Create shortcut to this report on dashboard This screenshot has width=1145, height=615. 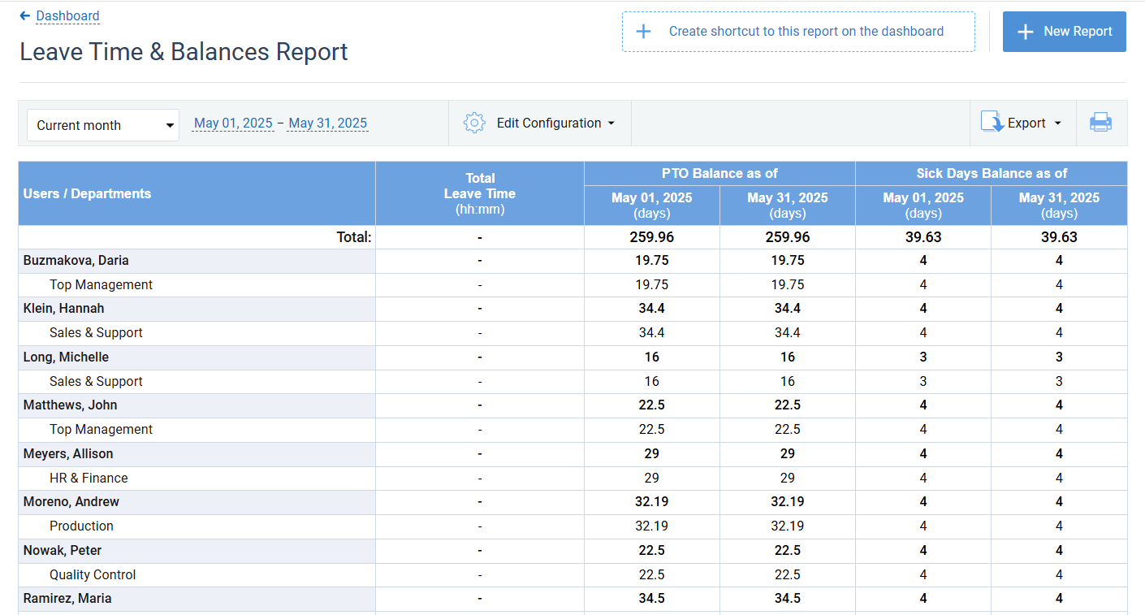tap(798, 32)
